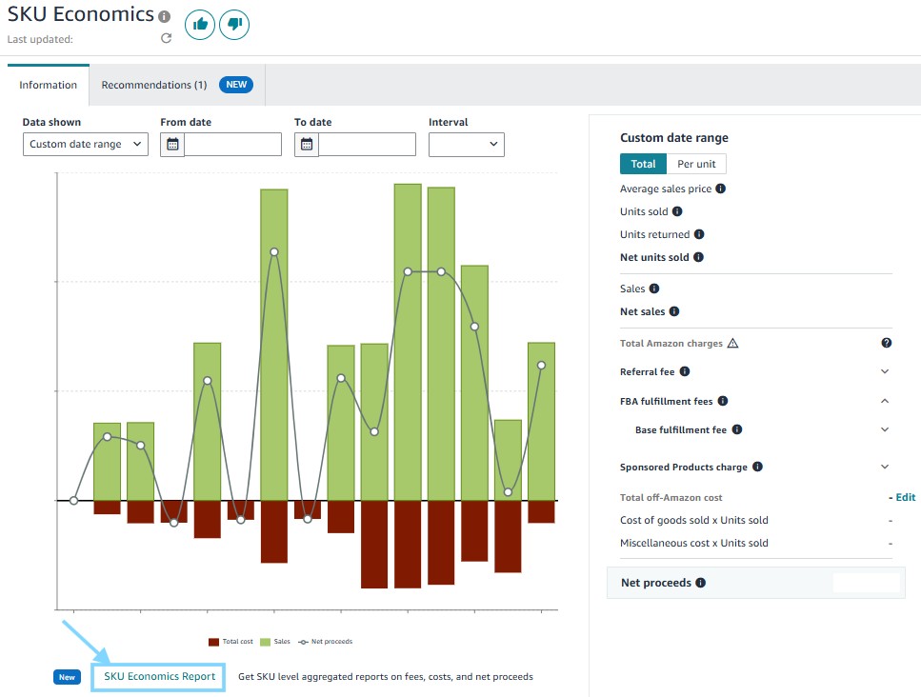The height and width of the screenshot is (697, 921).
Task: Click info icon beside SKU Economics title
Action: click(x=165, y=17)
